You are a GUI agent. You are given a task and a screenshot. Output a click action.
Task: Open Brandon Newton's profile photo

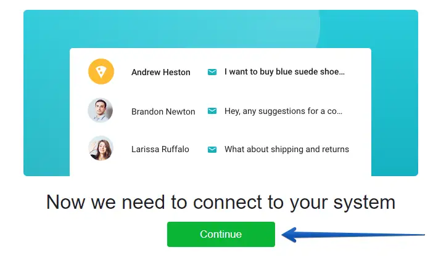pyautogui.click(x=101, y=111)
